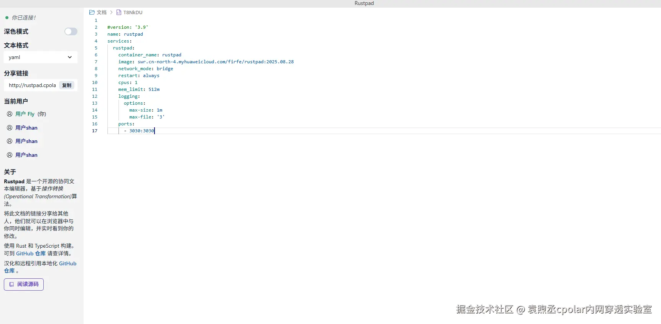
Task: Select the 文档 breadcrumb item
Action: point(102,12)
